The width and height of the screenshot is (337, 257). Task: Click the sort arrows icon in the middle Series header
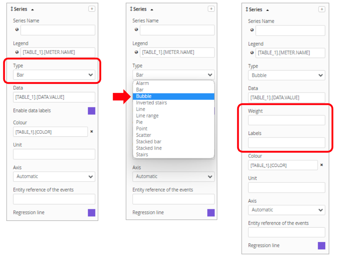(x=131, y=9)
